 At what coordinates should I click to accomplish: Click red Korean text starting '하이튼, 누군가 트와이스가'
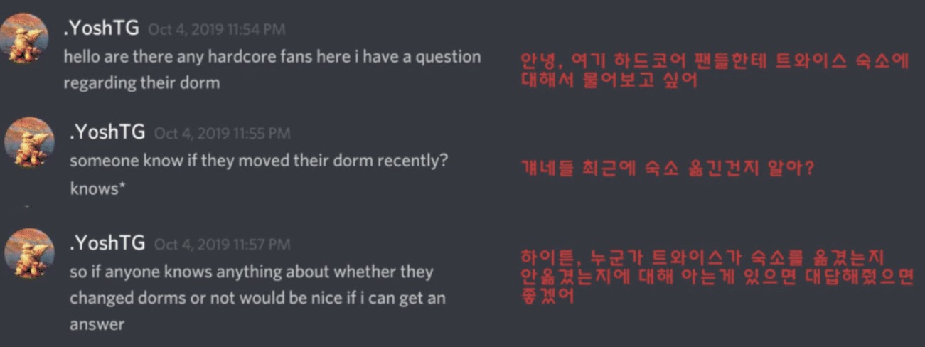click(x=716, y=277)
